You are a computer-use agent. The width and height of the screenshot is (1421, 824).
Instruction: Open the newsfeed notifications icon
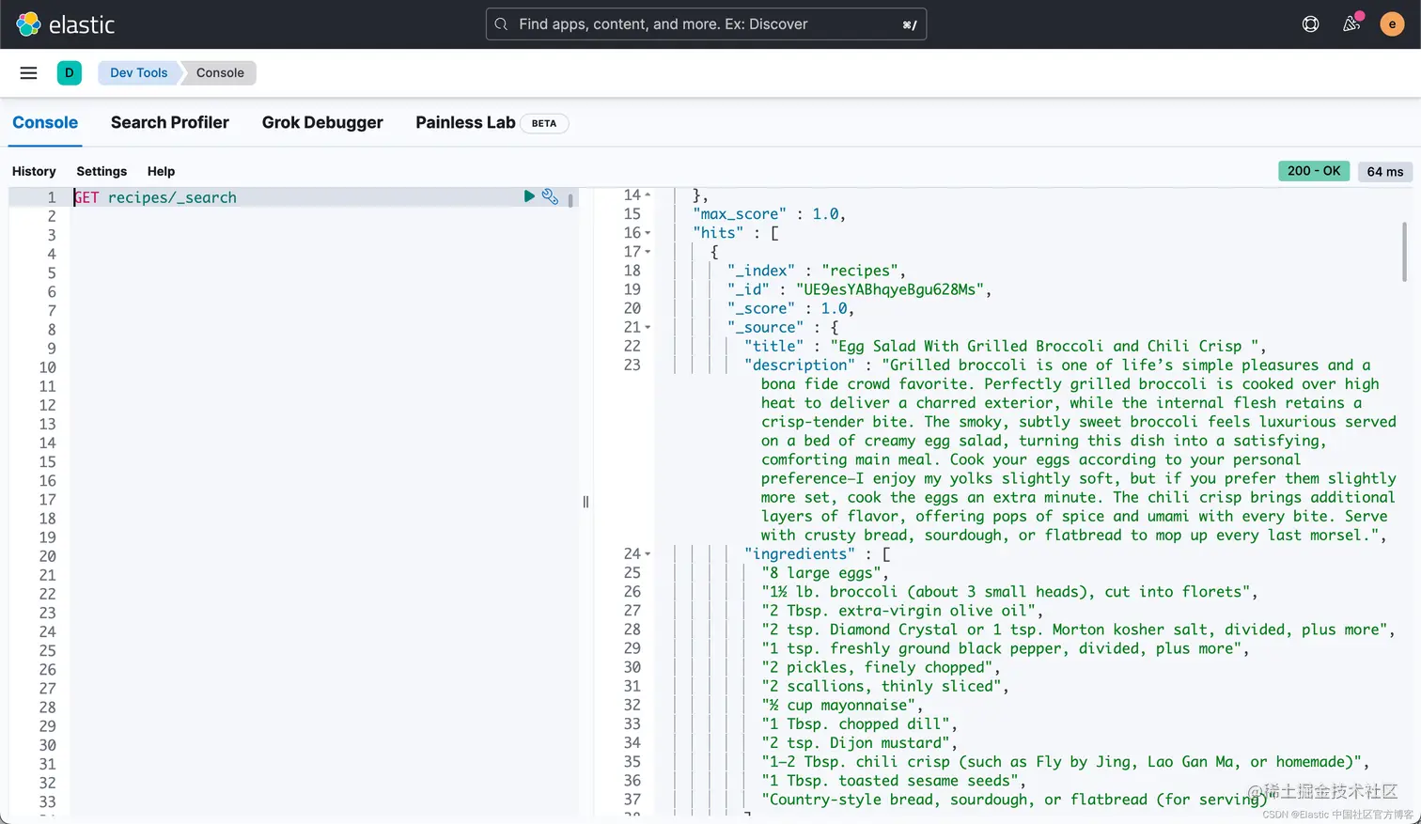click(1351, 23)
